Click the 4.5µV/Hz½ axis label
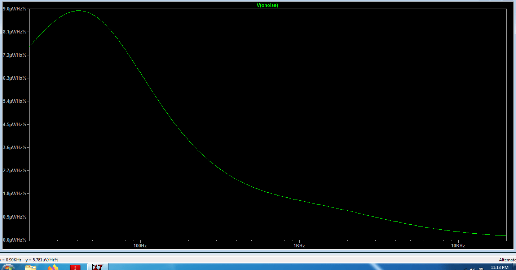The height and width of the screenshot is (270, 516). 14,124
